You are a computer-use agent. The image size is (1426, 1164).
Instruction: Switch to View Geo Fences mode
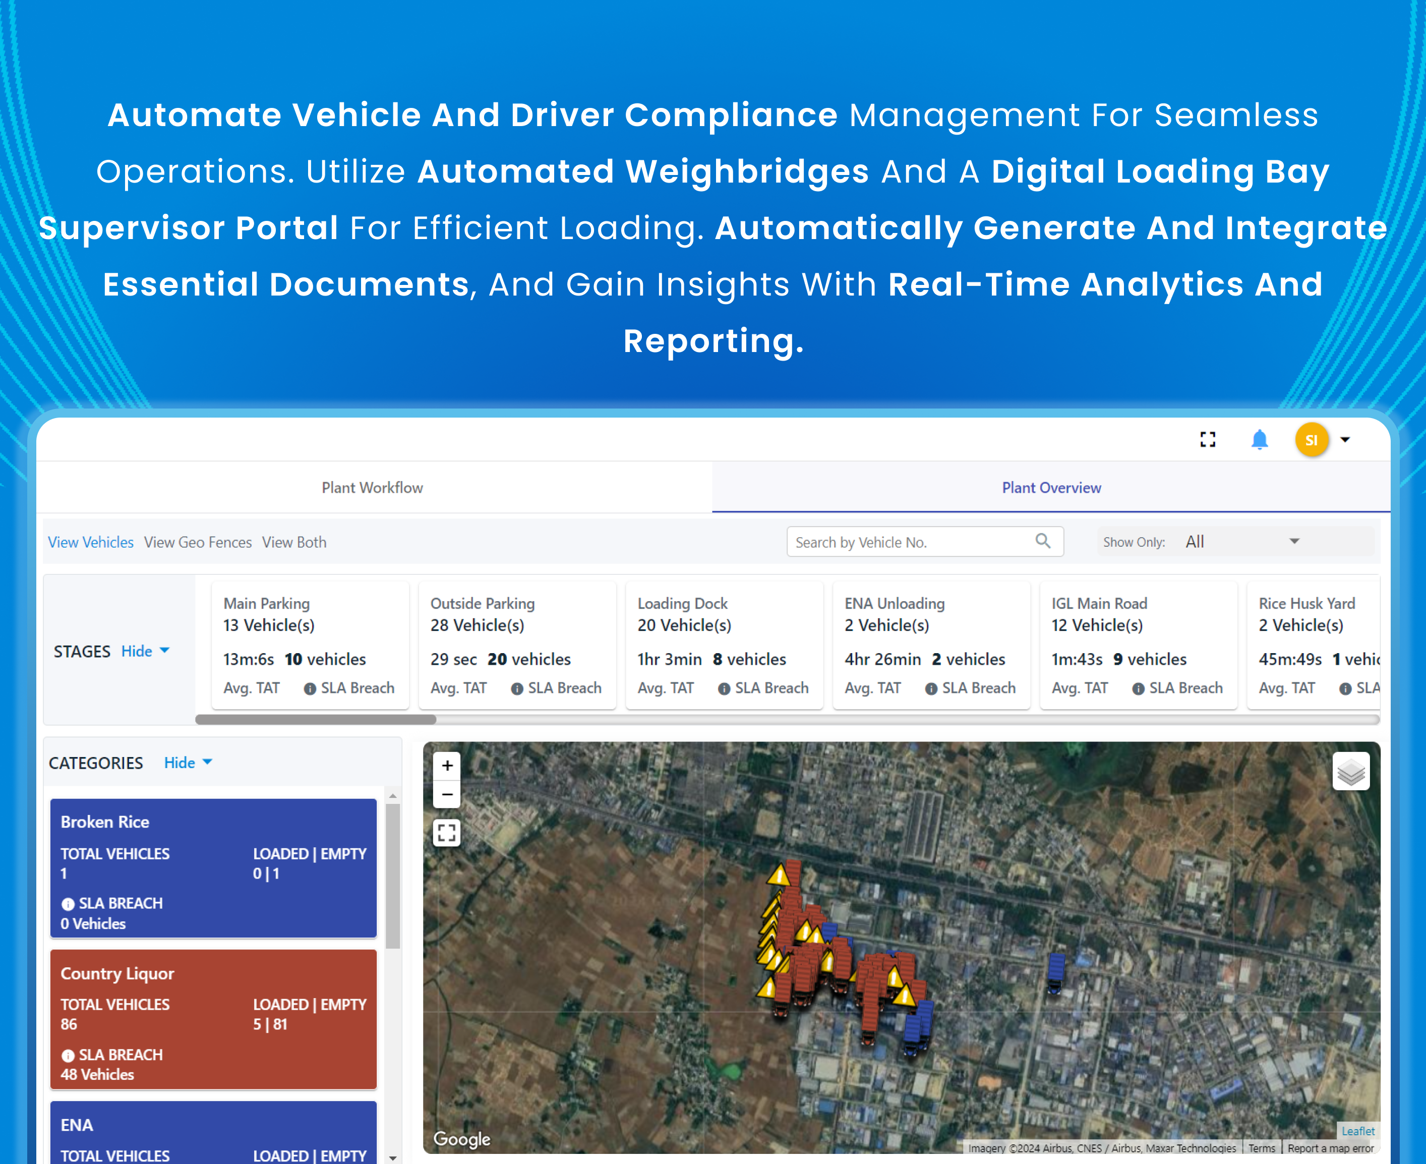point(198,543)
